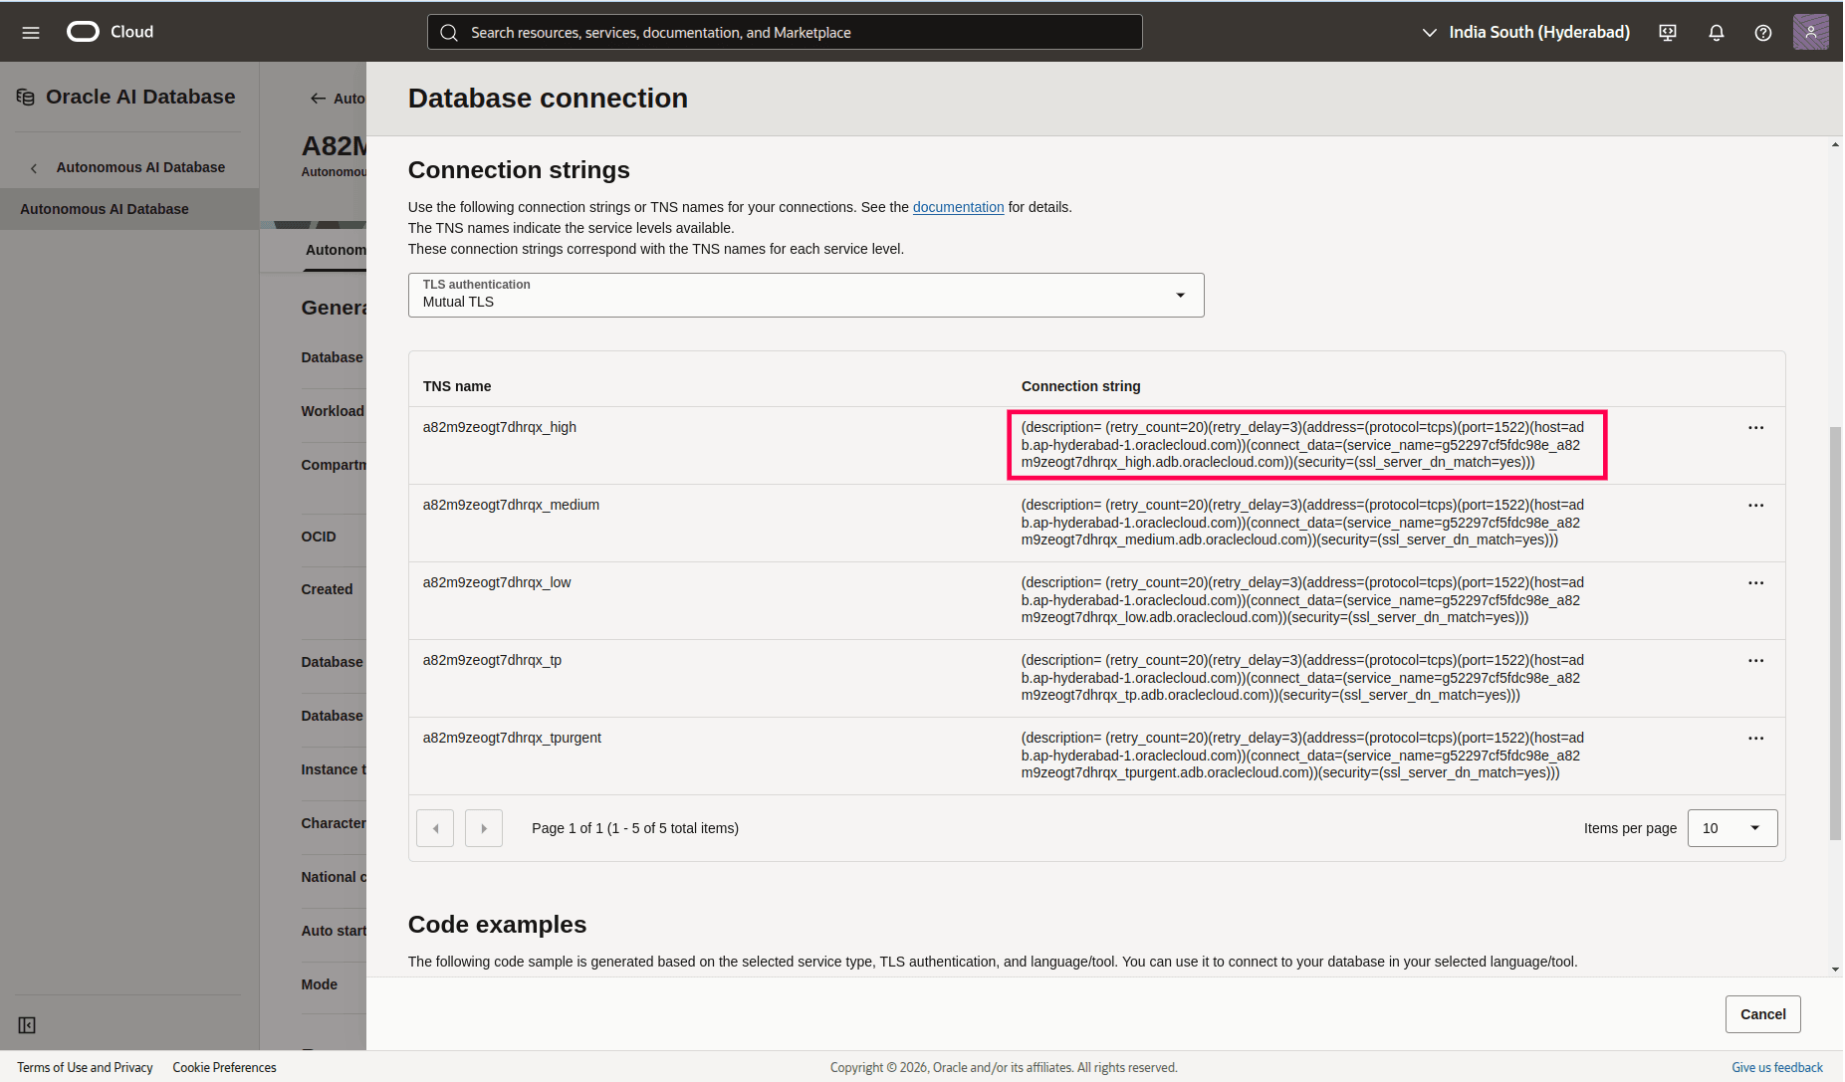The image size is (1845, 1082).
Task: Select the a82m9zeogt7dhrqx_high TNS name
Action: [500, 427]
